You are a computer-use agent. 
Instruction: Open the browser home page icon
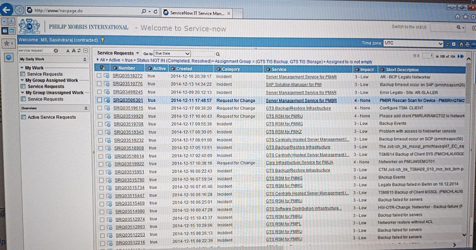tap(458, 17)
